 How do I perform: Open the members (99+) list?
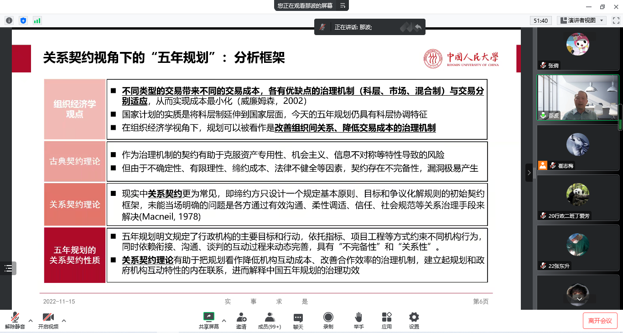(x=270, y=320)
